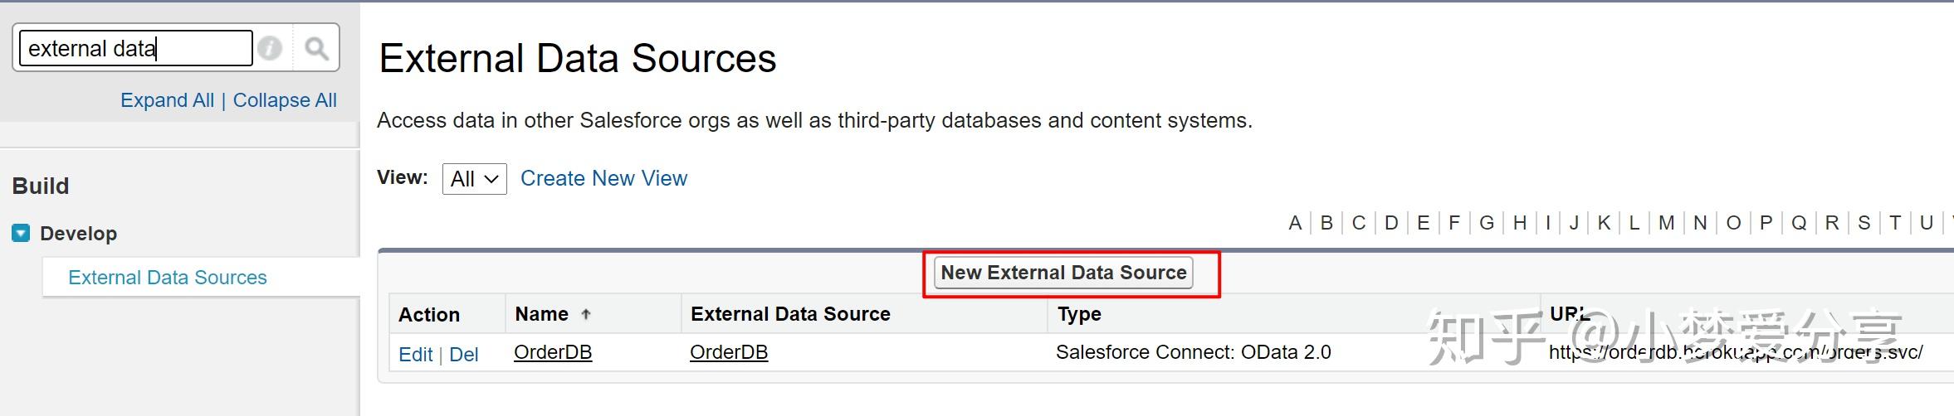
Task: Open External Data Sources sidebar item
Action: point(168,278)
